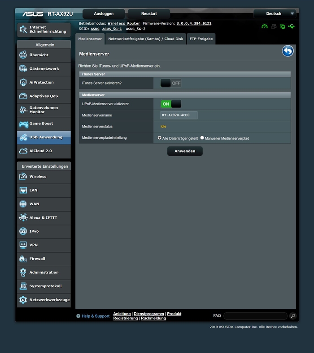Click the Idle Medienserverstatus value
Screen dimensions: 314x353
click(163, 127)
